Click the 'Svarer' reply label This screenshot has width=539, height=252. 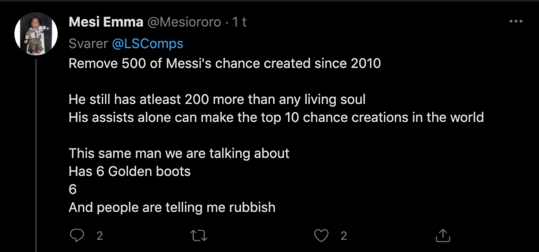88,44
